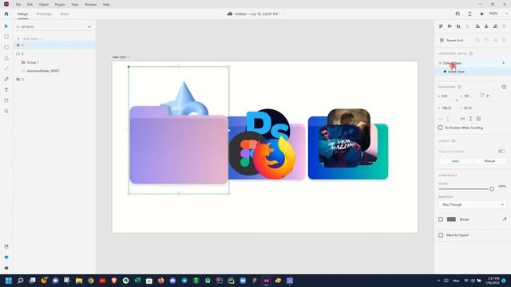Toggle 3D transforms icon
The width and height of the screenshot is (511, 287).
[x=504, y=87]
